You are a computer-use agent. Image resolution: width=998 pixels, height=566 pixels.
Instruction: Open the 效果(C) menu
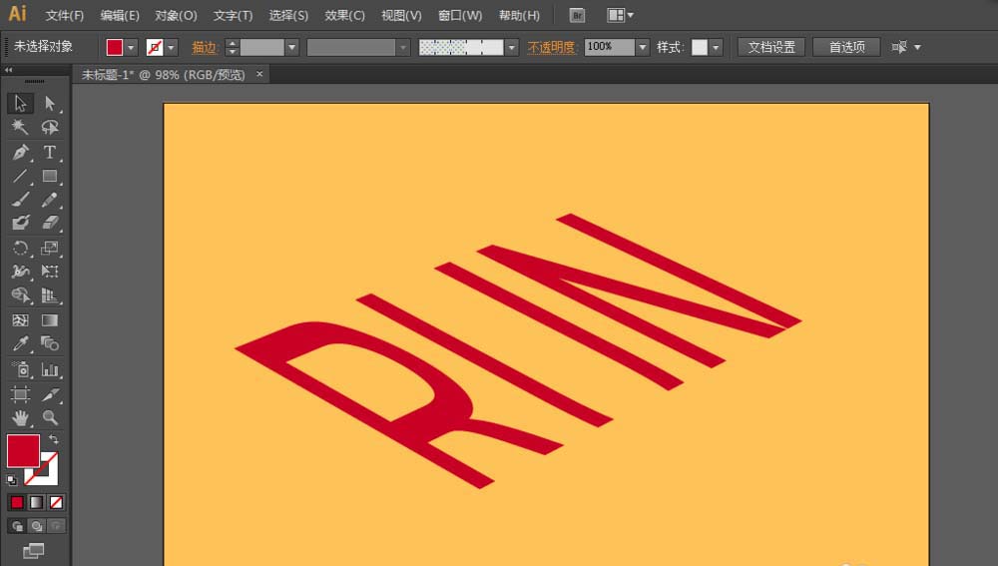pyautogui.click(x=345, y=15)
